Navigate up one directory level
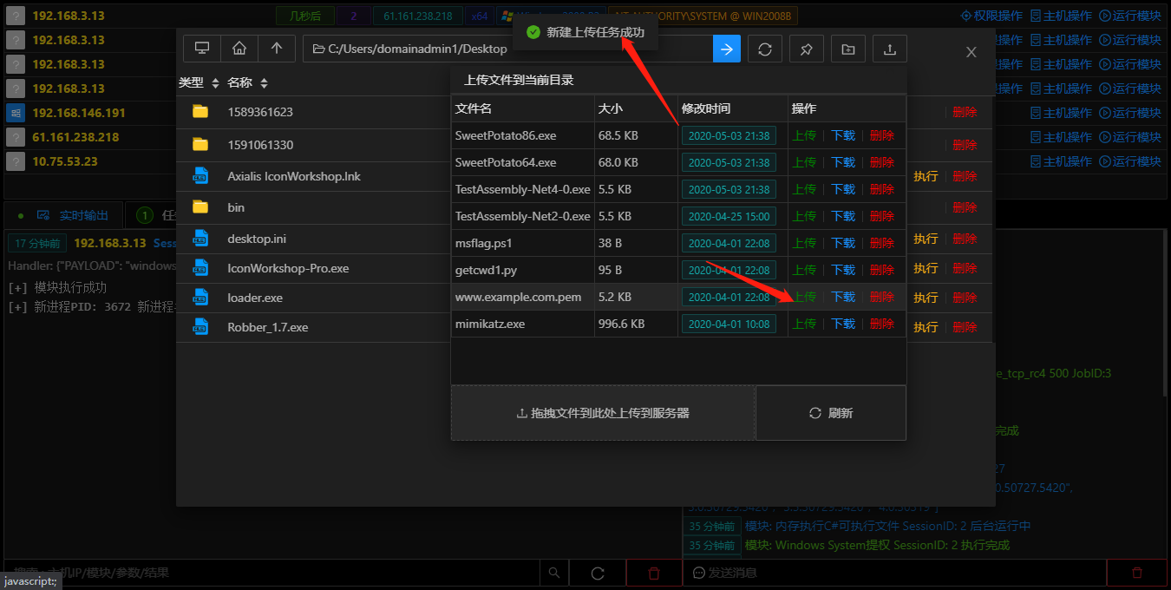Image resolution: width=1171 pixels, height=590 pixels. click(x=277, y=49)
